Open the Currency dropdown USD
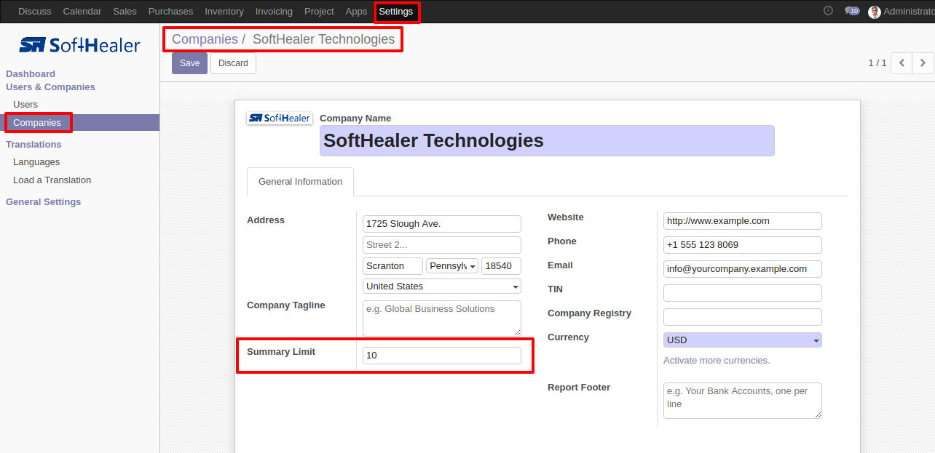Image resolution: width=935 pixels, height=453 pixels. pyautogui.click(x=743, y=340)
